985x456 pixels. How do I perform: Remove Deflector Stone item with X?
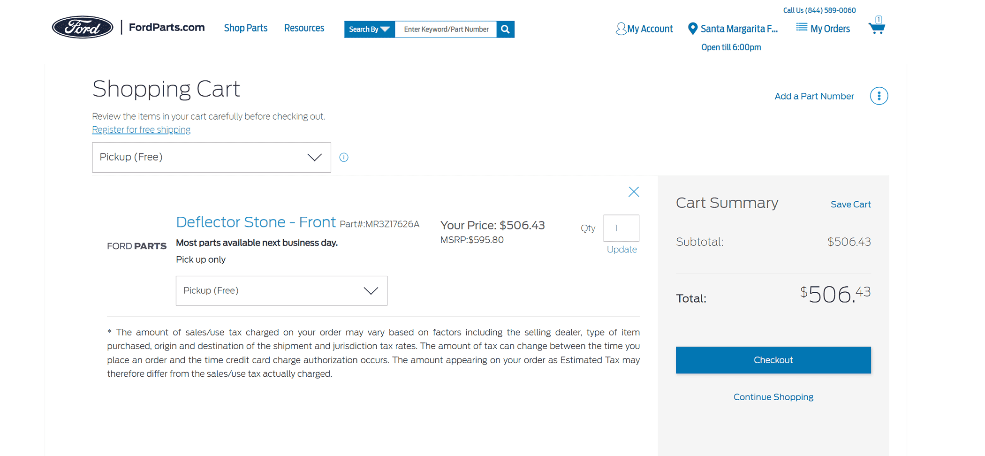click(x=634, y=192)
